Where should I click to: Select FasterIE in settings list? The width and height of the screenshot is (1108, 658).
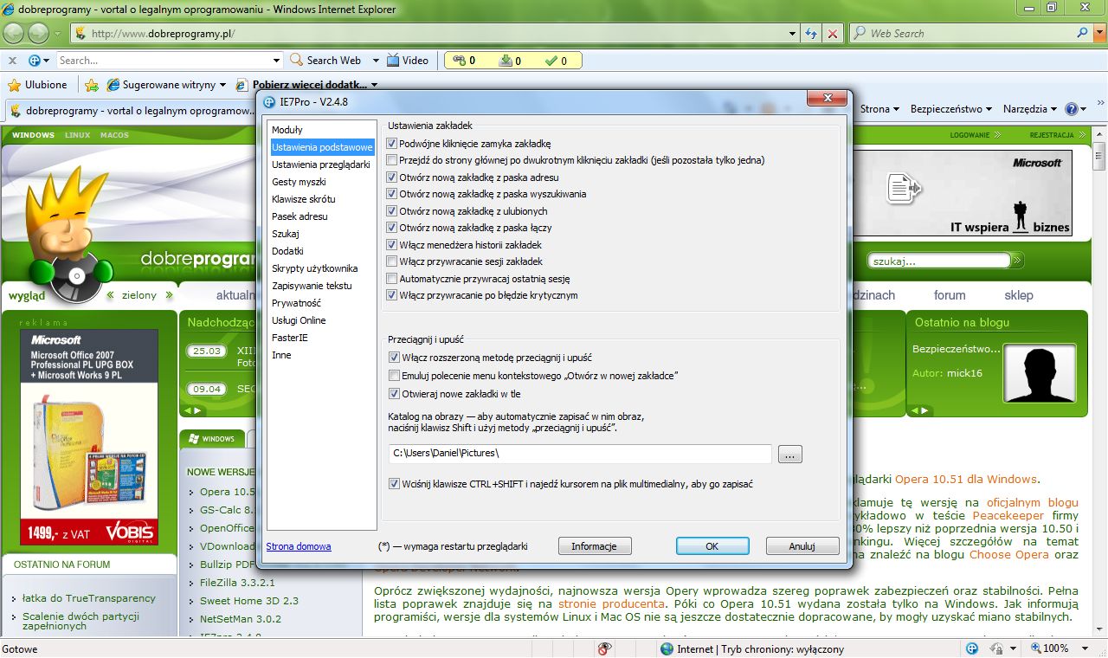pos(289,338)
